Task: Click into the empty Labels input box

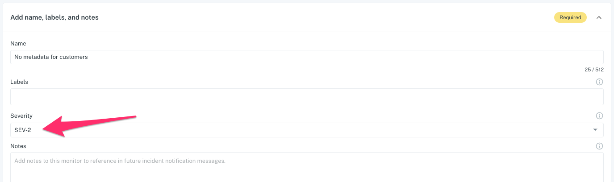Action: coord(307,97)
